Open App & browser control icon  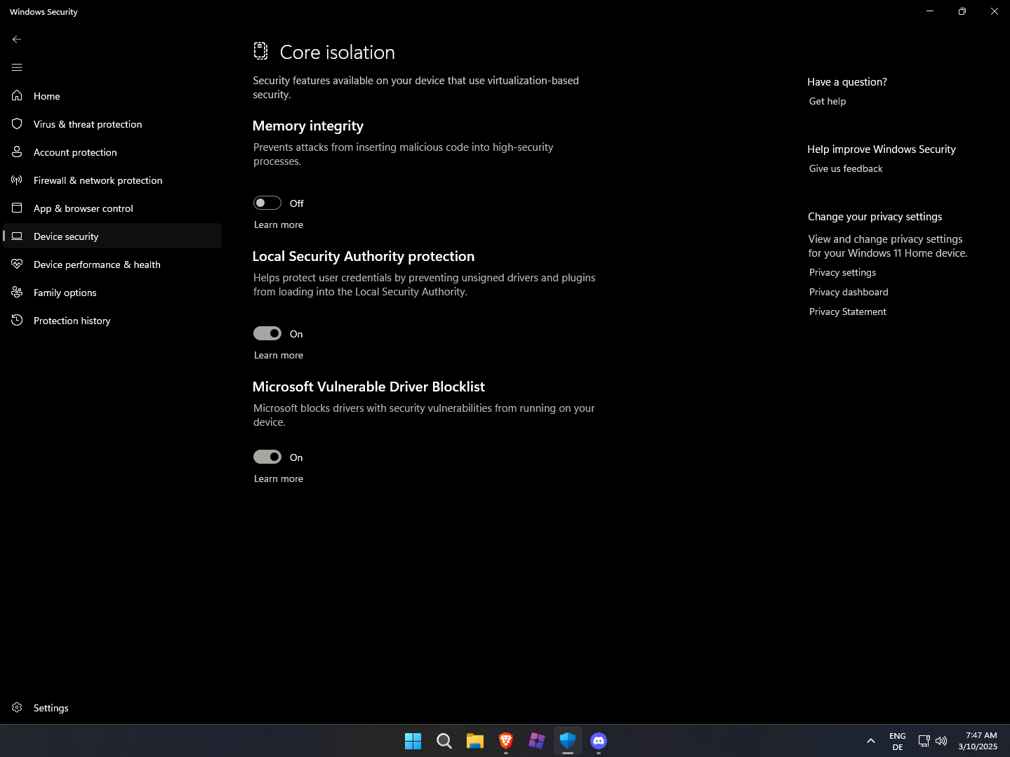[x=17, y=208]
